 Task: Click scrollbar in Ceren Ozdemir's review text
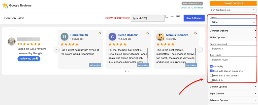pyautogui.click(x=148, y=53)
